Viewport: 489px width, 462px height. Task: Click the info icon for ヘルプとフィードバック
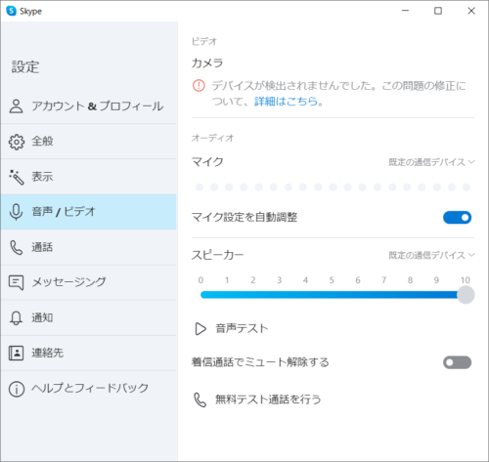[17, 389]
